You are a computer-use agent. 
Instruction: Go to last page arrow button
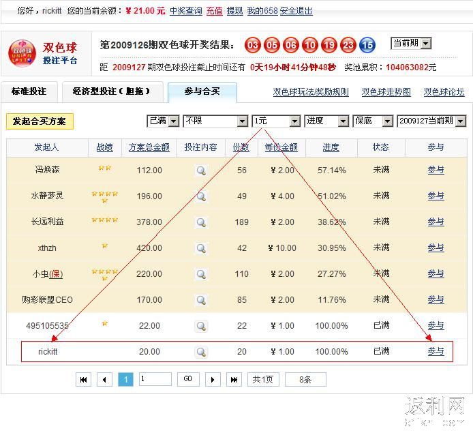click(x=234, y=380)
